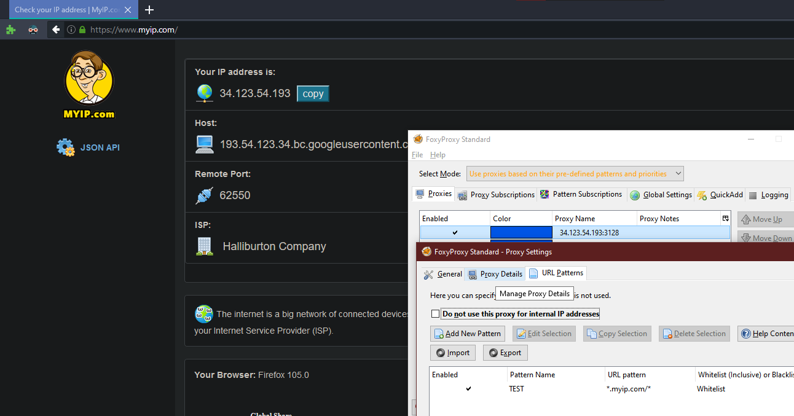Switch to Proxy Details tab
Image resolution: width=794 pixels, height=416 pixels.
coord(495,274)
